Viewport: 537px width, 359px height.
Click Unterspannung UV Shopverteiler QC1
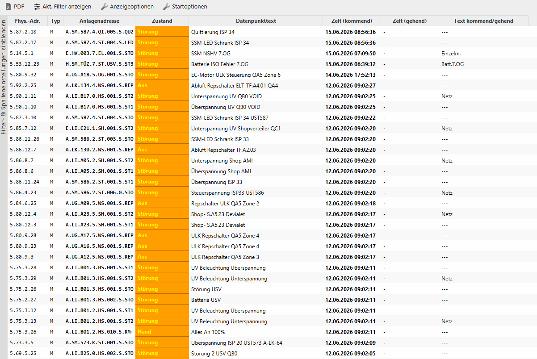[x=235, y=128]
